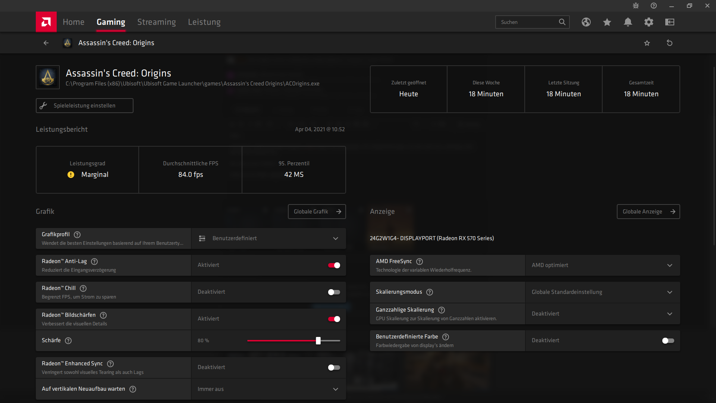Click help icon next to Radeon Chill
The width and height of the screenshot is (716, 403).
point(83,288)
